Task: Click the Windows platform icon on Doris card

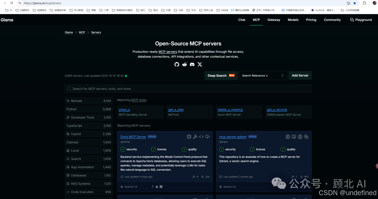Action: [x=161, y=187]
